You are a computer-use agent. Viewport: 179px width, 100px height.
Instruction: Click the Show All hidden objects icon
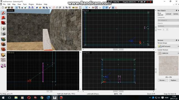click(60, 7)
